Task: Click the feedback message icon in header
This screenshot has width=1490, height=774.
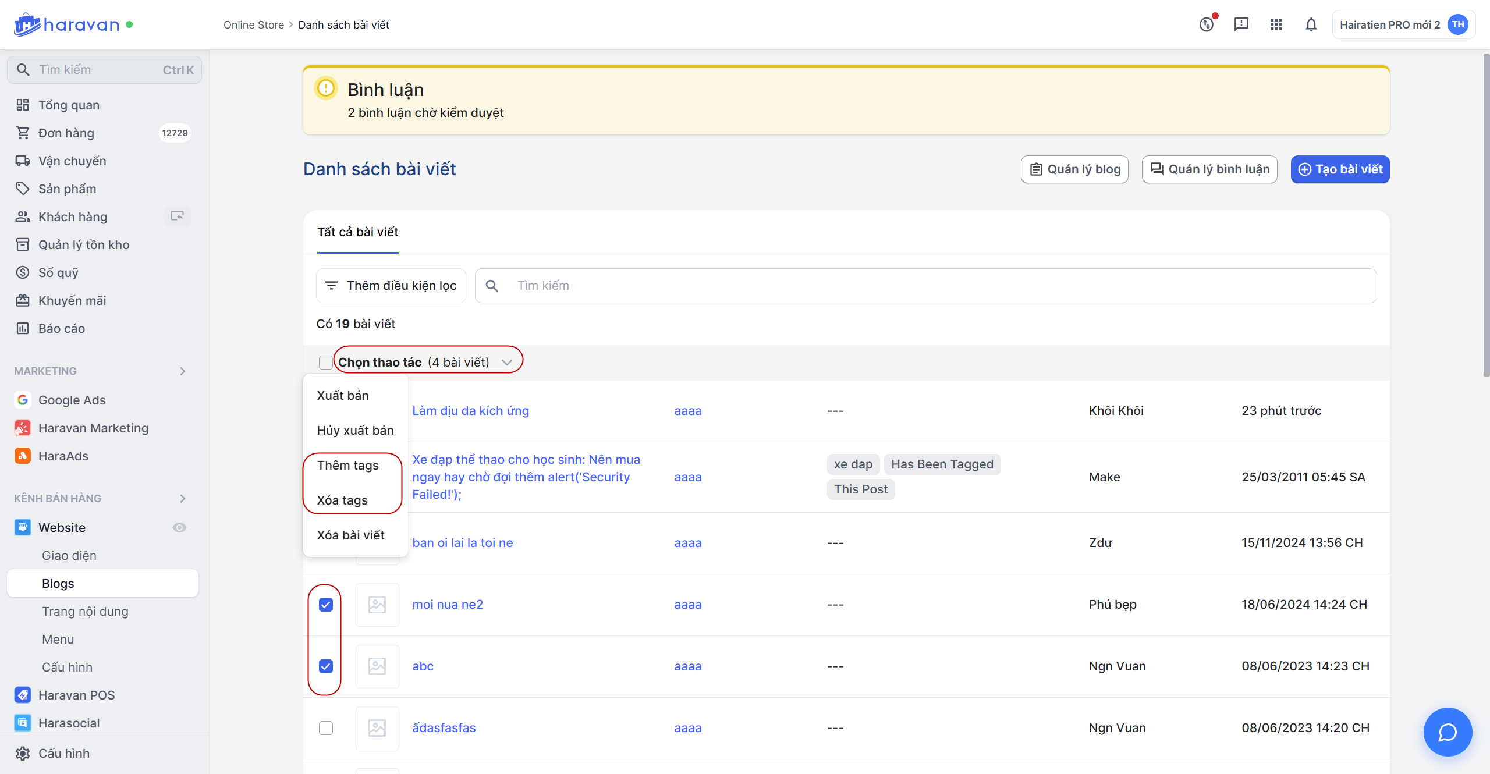Action: (x=1241, y=24)
